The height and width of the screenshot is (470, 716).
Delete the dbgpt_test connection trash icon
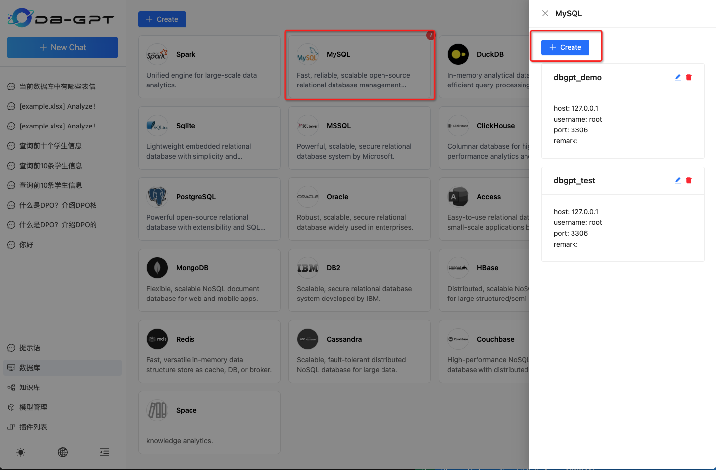pos(689,180)
